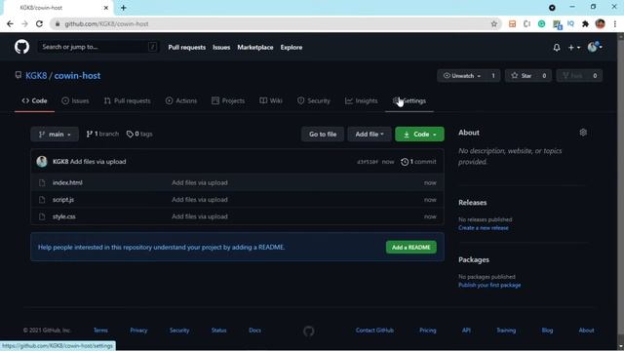Go back in browser history
Screen dimensions: 624x351
pyautogui.click(x=10, y=23)
